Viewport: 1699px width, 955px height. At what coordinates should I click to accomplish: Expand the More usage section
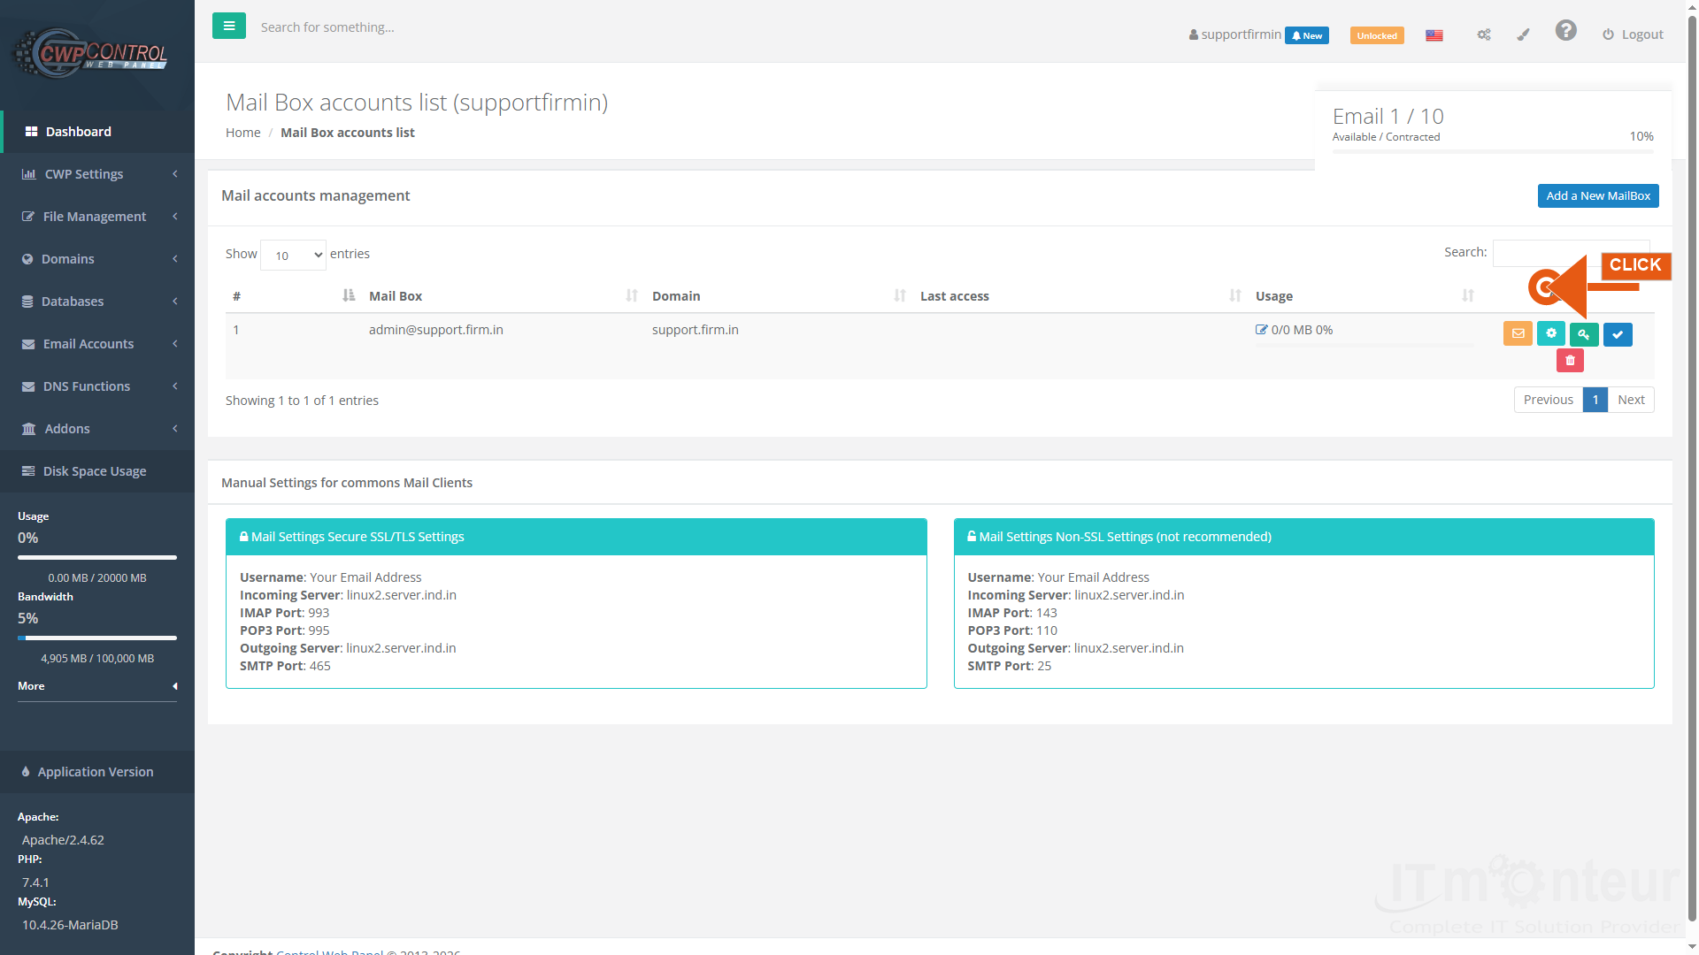tap(97, 686)
